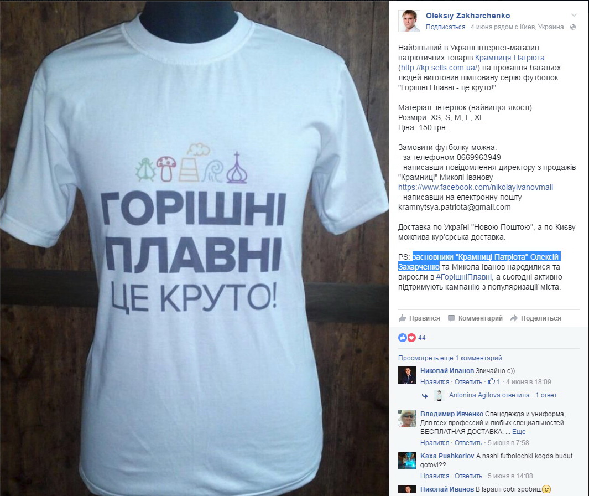The height and width of the screenshot is (496, 589).
Task: Click Подписаться to follow Oleksiy
Action: point(446,27)
